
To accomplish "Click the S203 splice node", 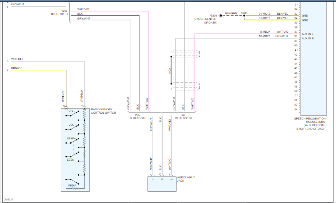I will tap(244, 15).
